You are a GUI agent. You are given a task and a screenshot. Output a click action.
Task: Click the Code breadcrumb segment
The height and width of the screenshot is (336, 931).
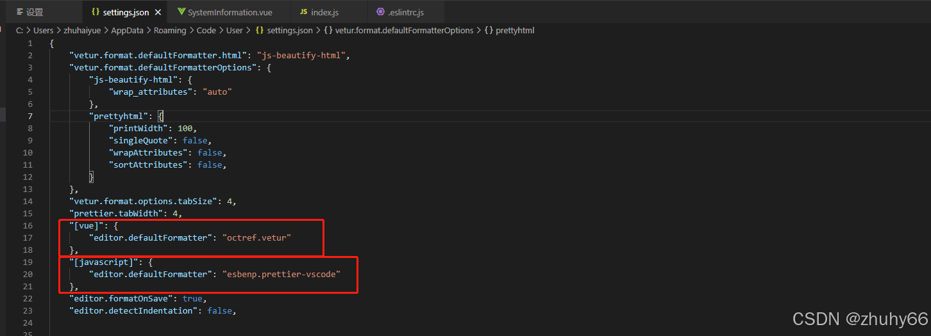coord(206,30)
